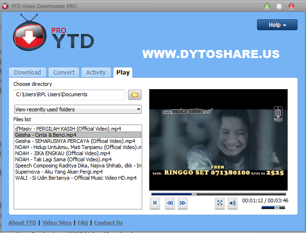Viewport: 306px width, 233px height.
Task: Close the window with red button
Action: tap(291, 6)
